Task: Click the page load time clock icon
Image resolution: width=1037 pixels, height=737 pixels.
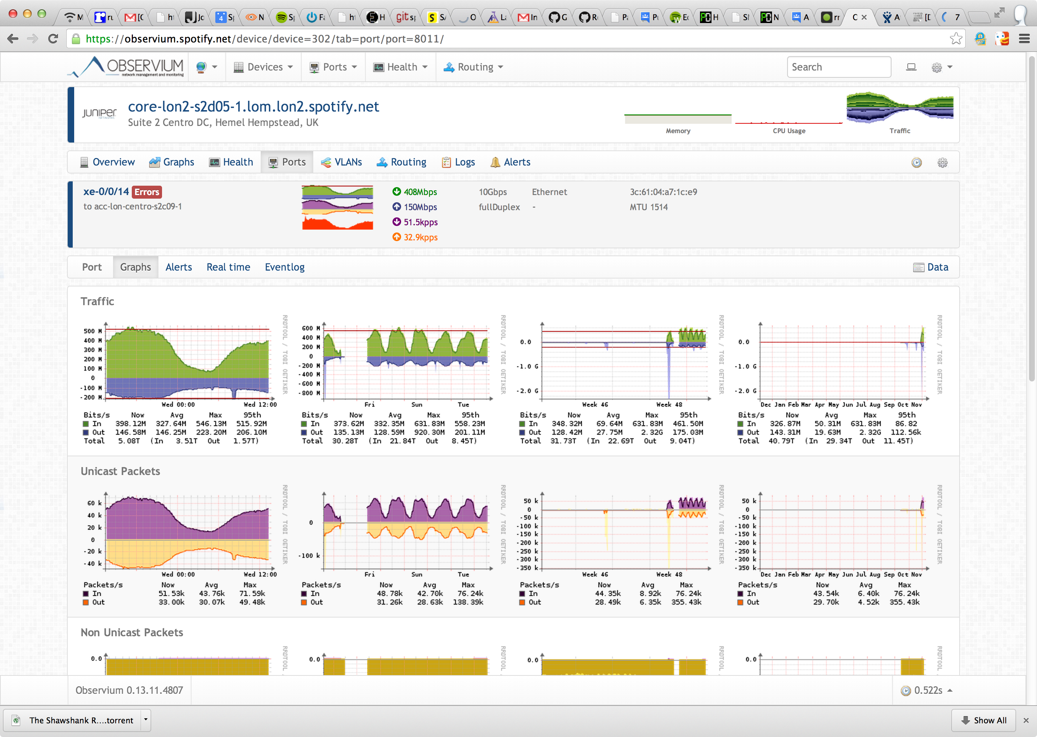Action: 905,690
